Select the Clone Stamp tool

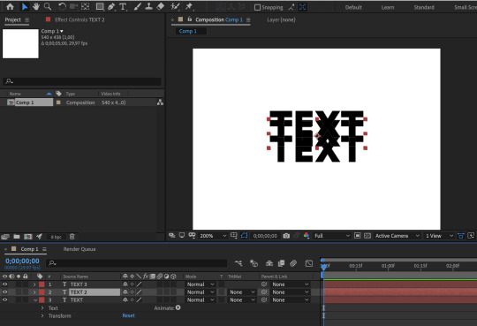(148, 6)
